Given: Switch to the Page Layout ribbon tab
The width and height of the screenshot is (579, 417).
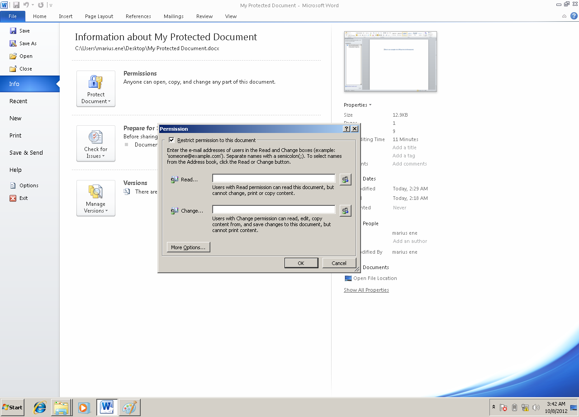Looking at the screenshot, I should point(99,16).
